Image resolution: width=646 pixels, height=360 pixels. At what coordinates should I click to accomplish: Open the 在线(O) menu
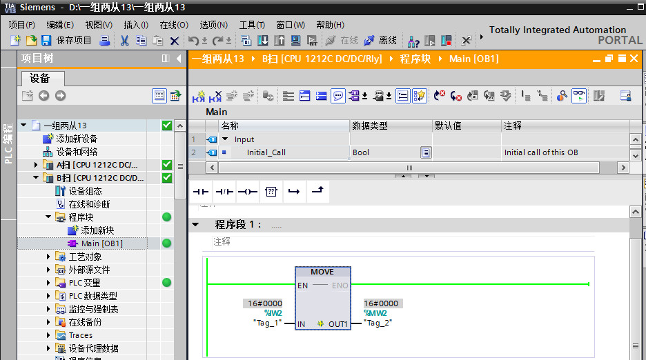173,25
